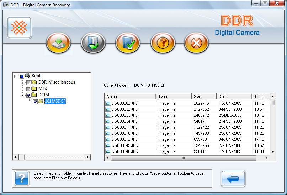Uncheck the 101MSDCF folder checkbox
Screen dimensions: 287x195
(x=35, y=102)
